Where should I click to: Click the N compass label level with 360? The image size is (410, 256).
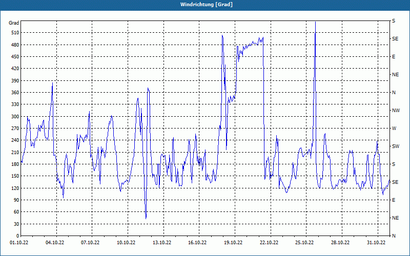(394, 93)
